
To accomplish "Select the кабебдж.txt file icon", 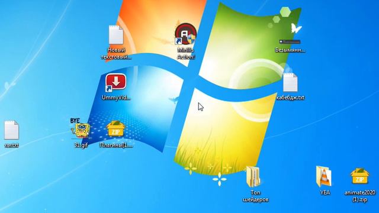I will click(290, 82).
